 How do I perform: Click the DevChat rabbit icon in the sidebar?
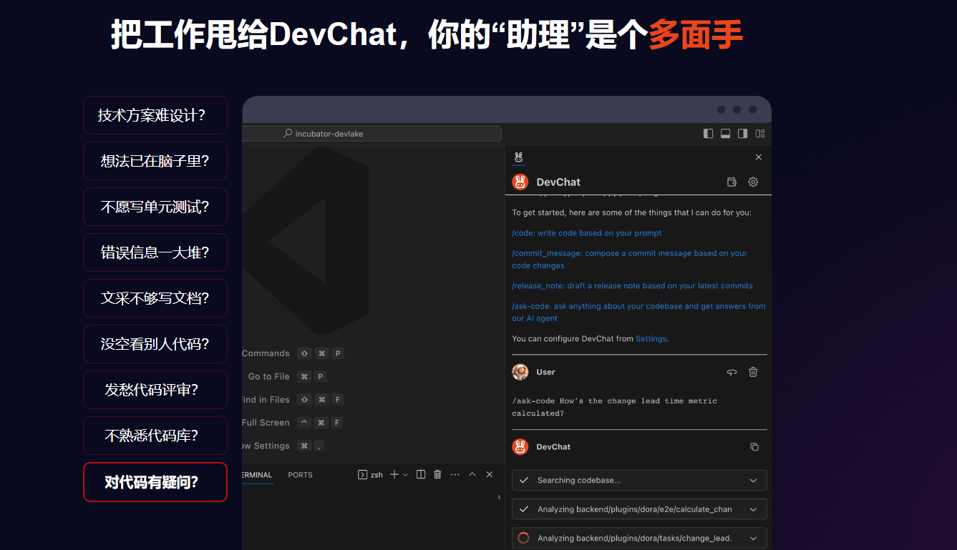518,157
